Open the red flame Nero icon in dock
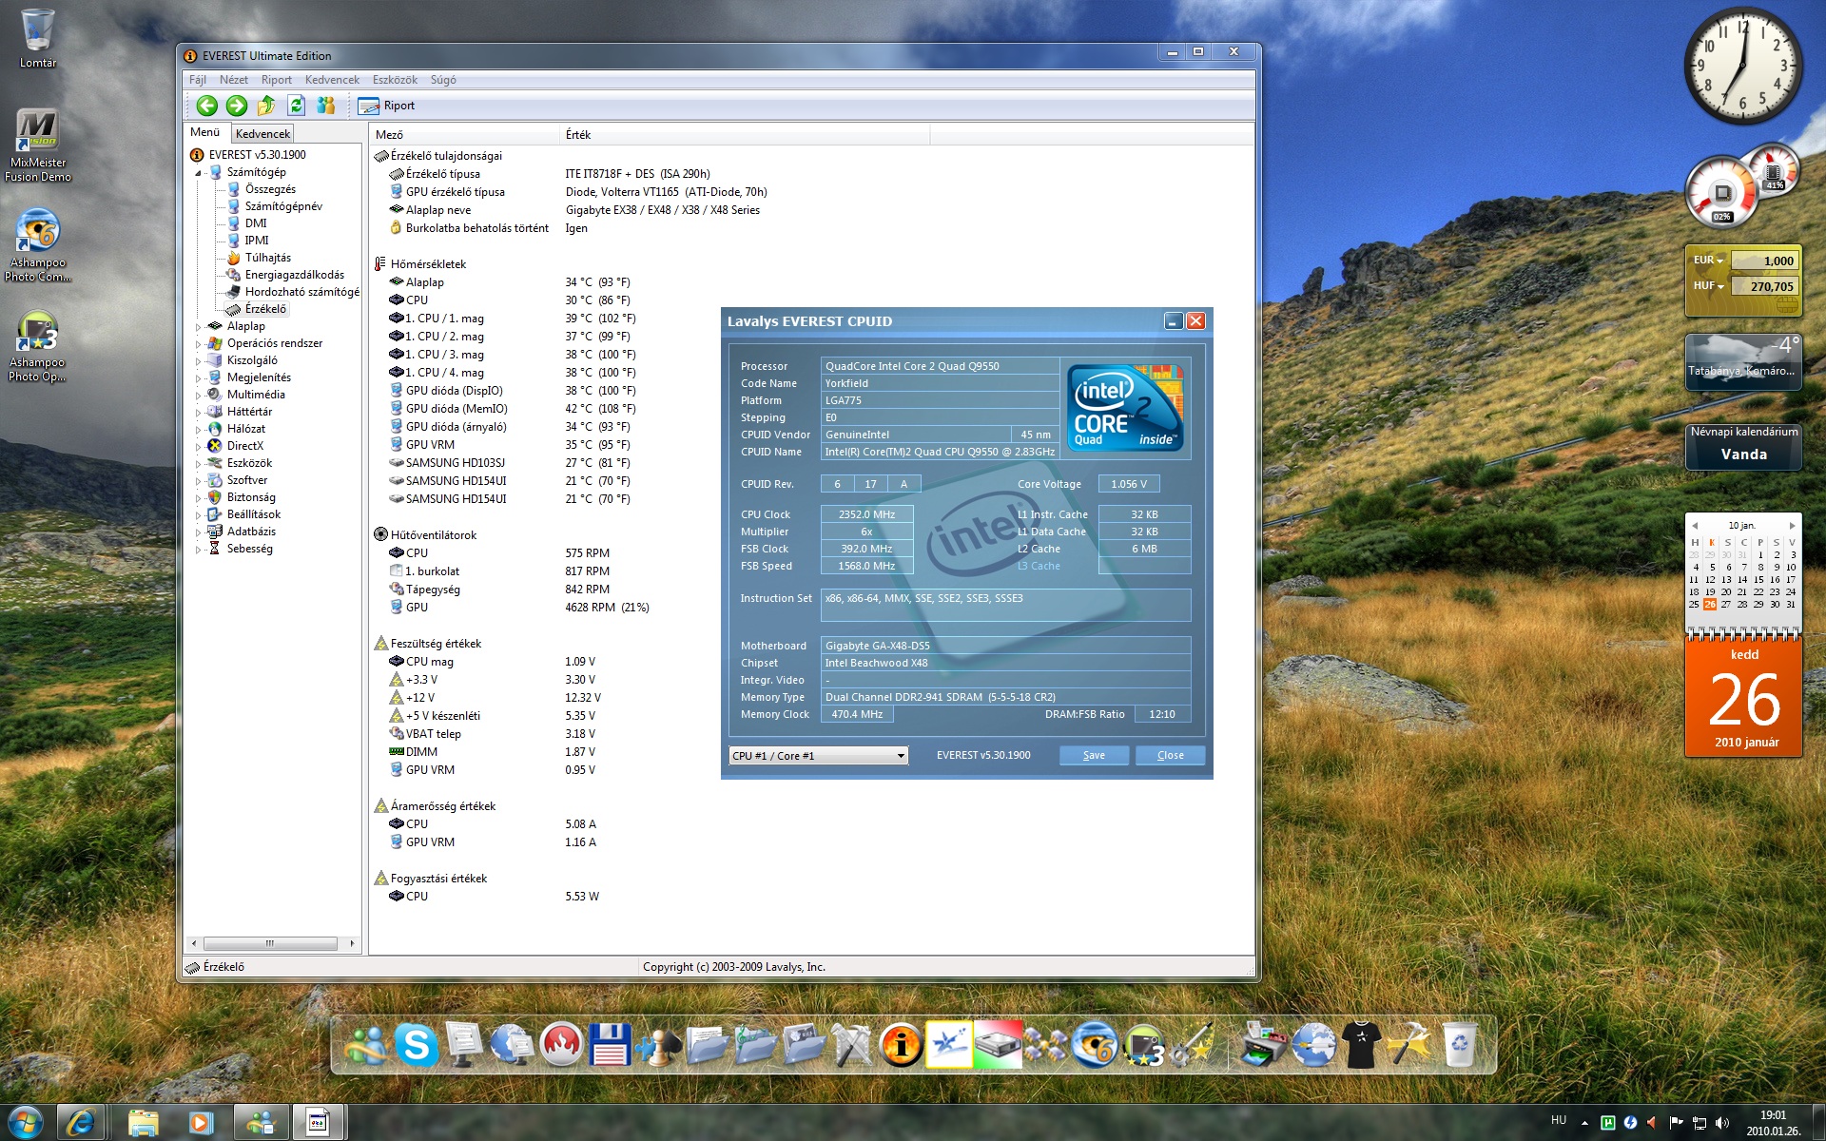Screen dimensions: 1826x1141 (x=561, y=1045)
